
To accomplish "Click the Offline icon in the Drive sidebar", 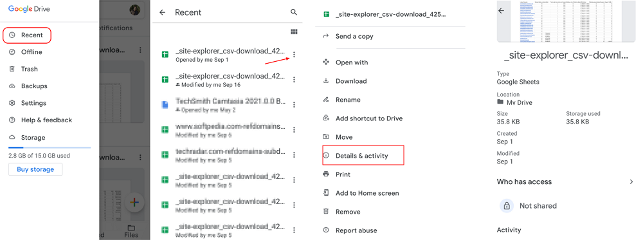I will 12,52.
